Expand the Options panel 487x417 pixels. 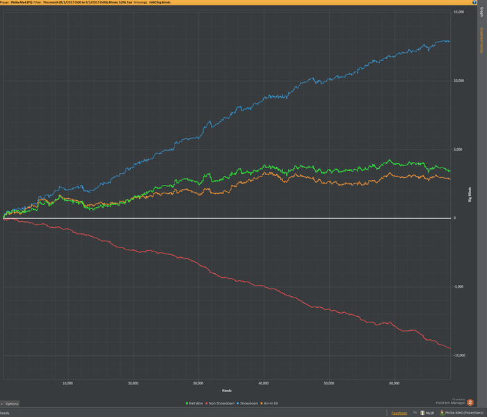pos(10,404)
